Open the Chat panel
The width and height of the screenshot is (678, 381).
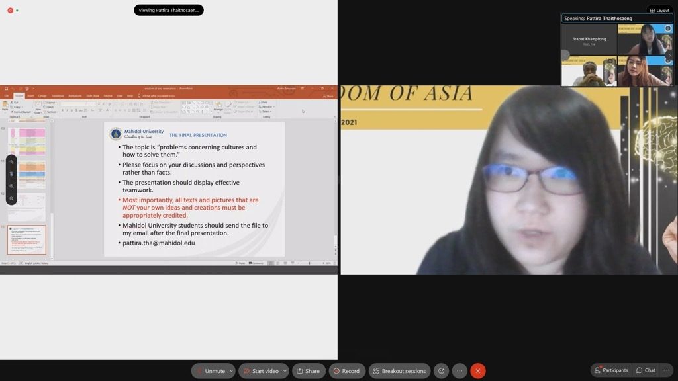pyautogui.click(x=646, y=370)
